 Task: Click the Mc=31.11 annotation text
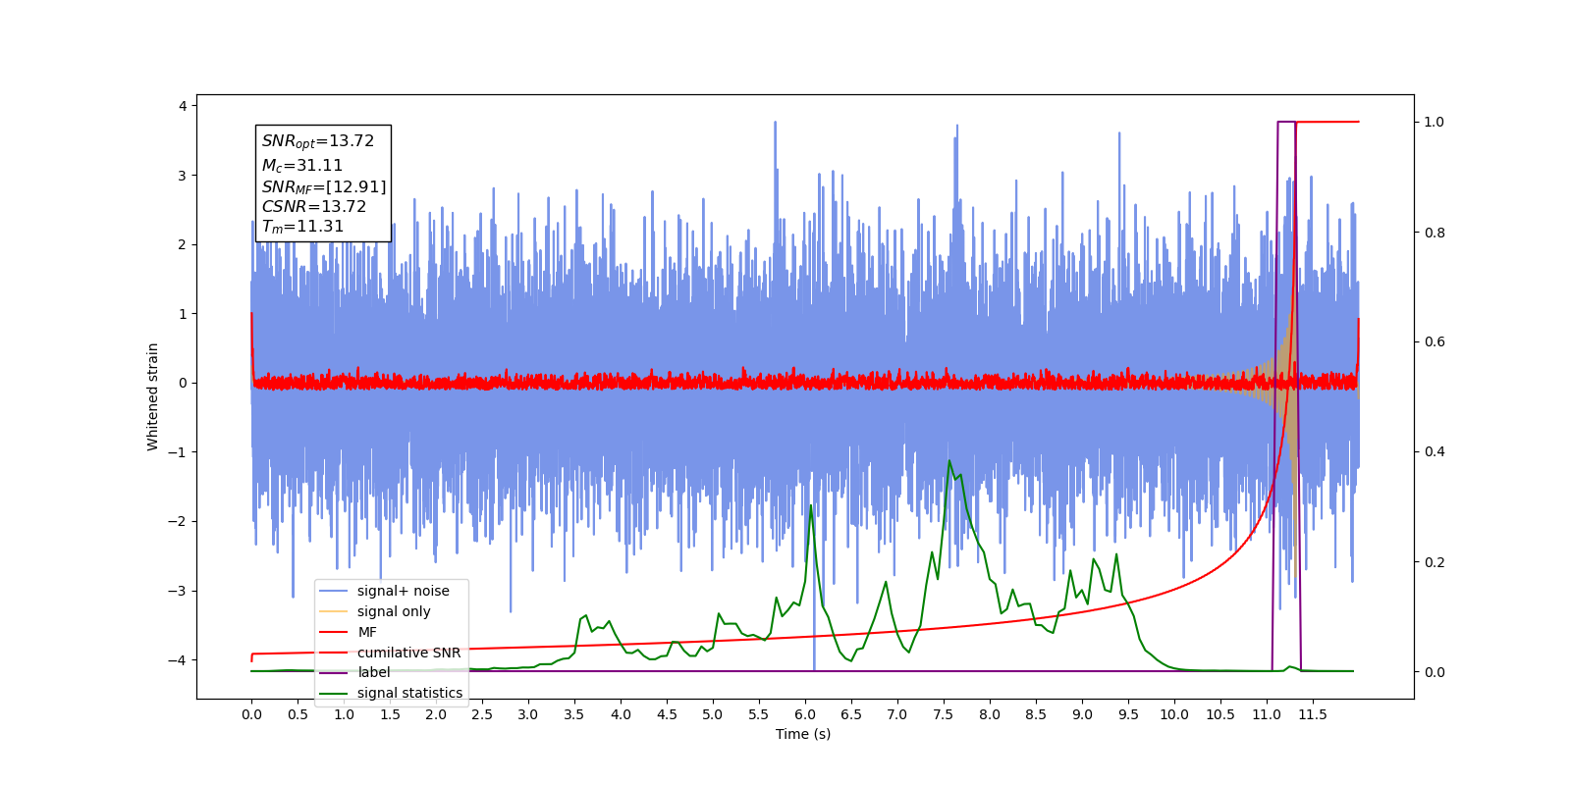[302, 166]
